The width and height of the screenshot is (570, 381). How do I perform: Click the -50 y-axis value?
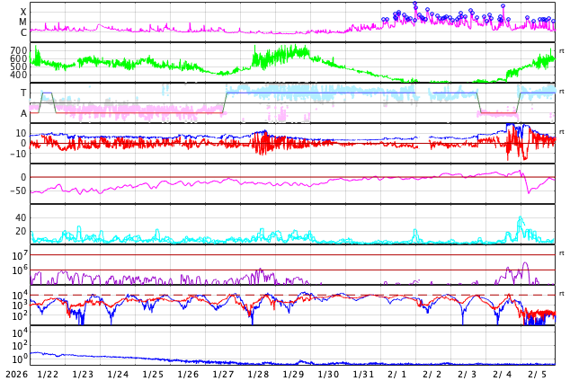tap(17, 190)
